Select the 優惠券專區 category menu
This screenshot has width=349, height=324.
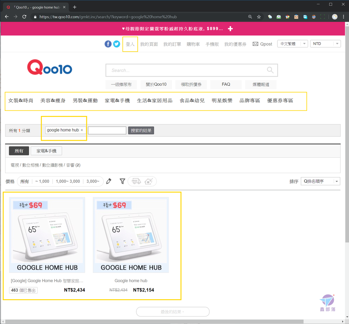(x=280, y=101)
